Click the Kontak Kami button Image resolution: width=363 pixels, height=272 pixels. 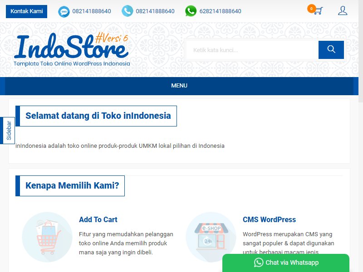[27, 11]
